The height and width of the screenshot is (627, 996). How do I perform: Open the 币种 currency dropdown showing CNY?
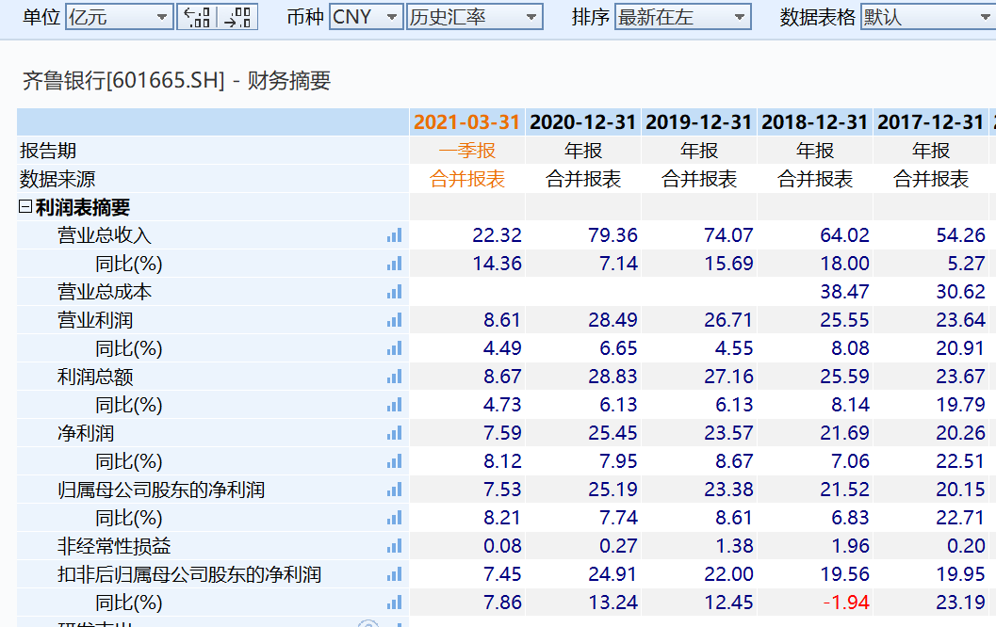point(366,17)
